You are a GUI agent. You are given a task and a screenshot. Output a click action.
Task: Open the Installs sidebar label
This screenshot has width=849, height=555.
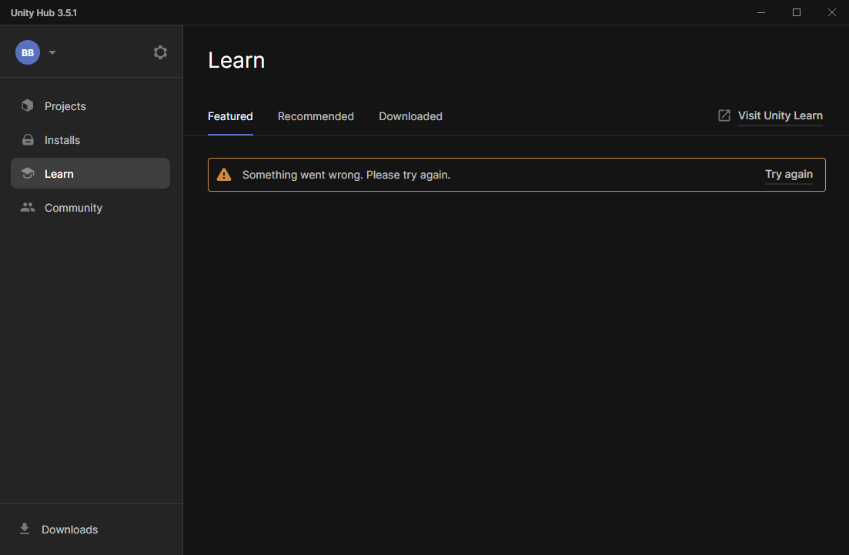click(x=62, y=140)
